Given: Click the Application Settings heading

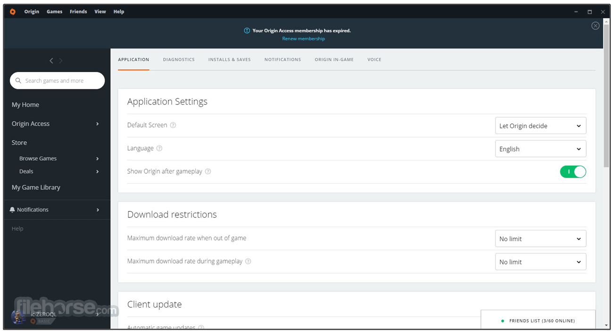Looking at the screenshot, I should point(167,102).
